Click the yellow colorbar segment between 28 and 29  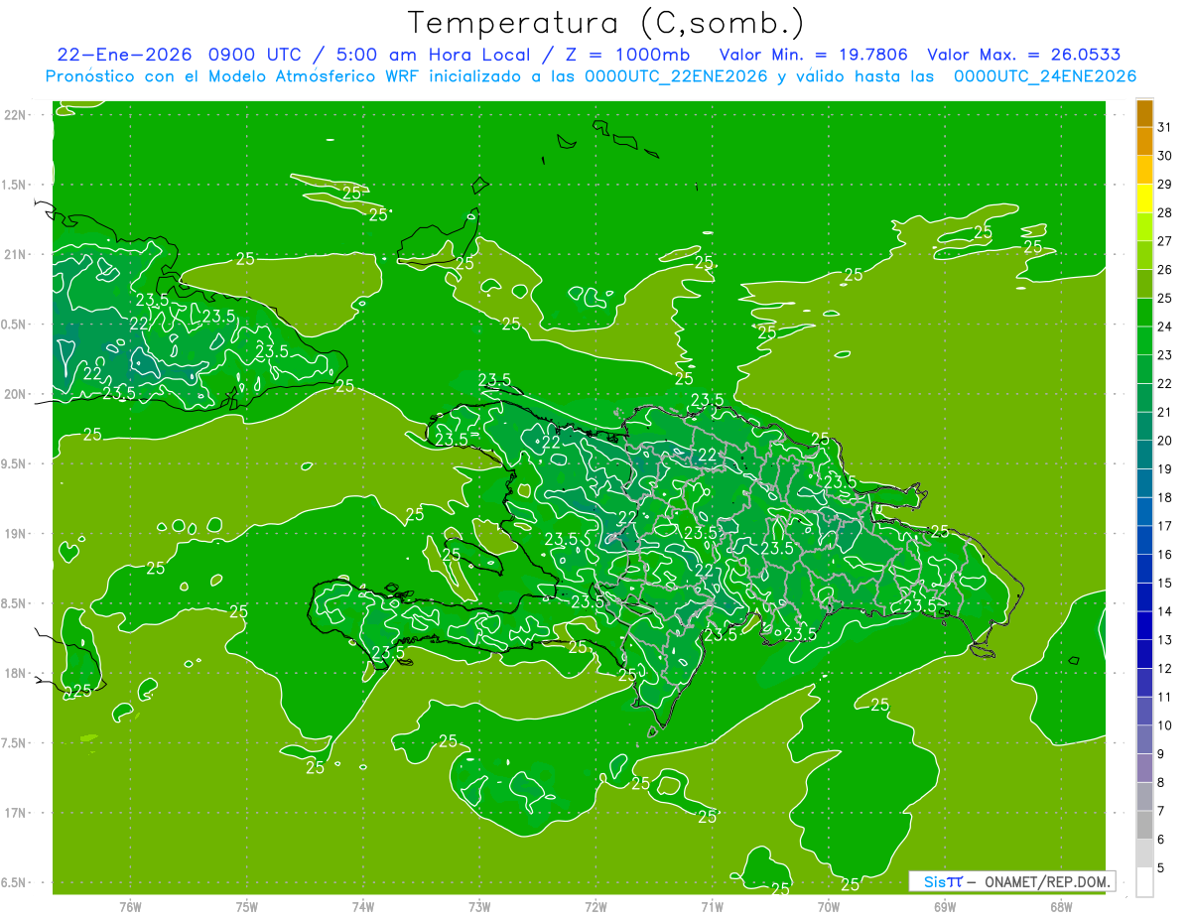[x=1145, y=199]
